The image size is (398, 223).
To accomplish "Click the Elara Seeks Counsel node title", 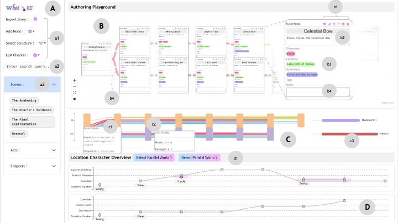I will click(135, 62).
